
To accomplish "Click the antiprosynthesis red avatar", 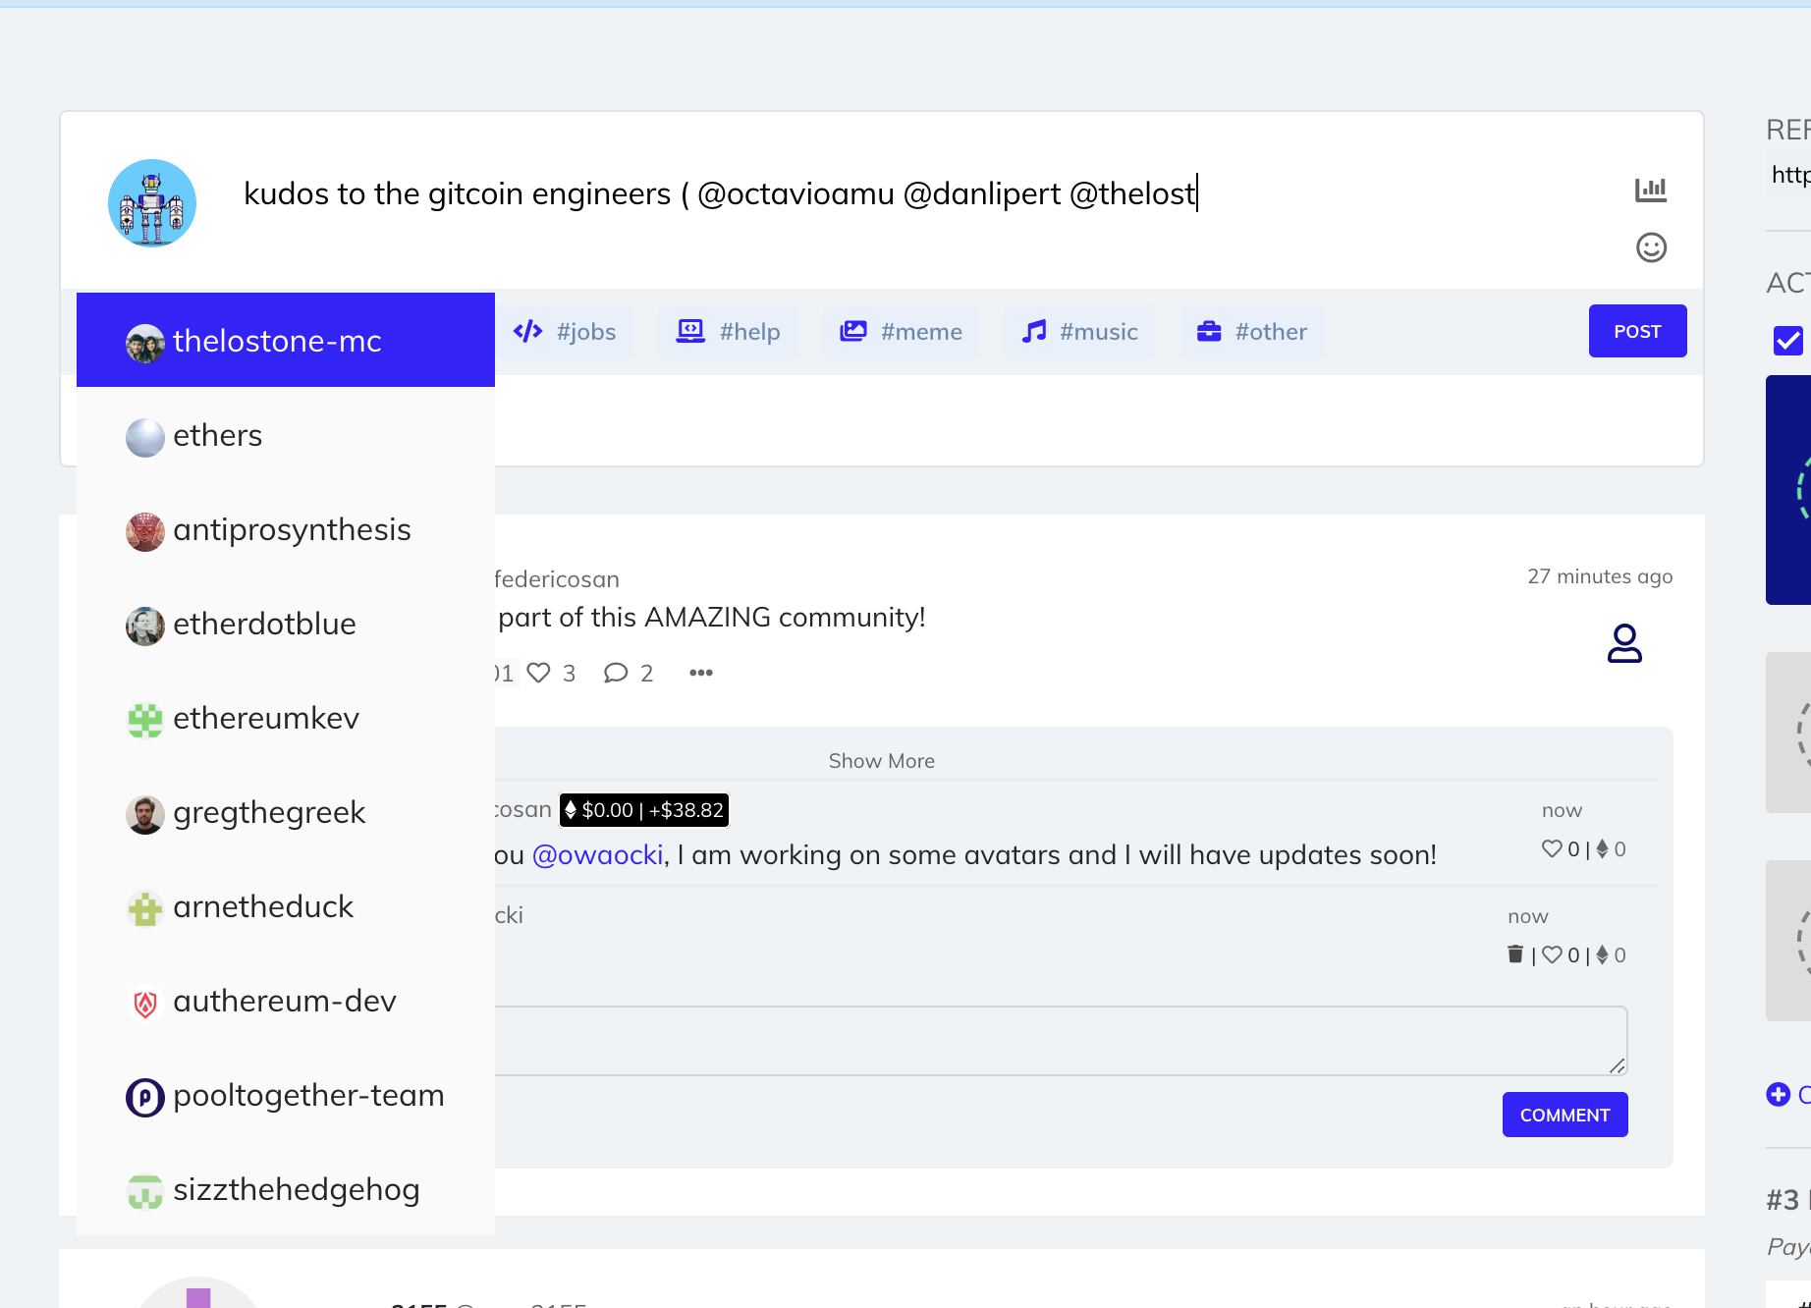I will [x=145, y=532].
